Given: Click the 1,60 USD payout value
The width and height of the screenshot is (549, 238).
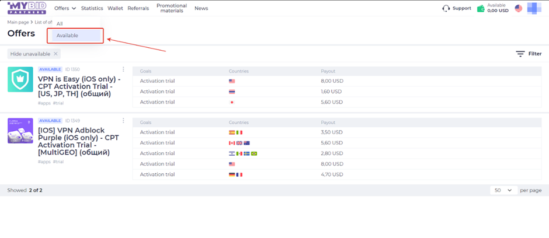Looking at the screenshot, I should 331,92.
